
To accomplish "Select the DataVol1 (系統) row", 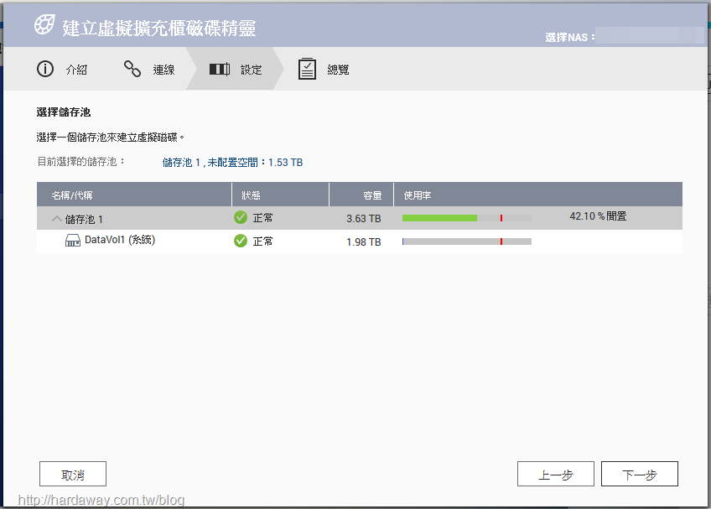I will 360,242.
